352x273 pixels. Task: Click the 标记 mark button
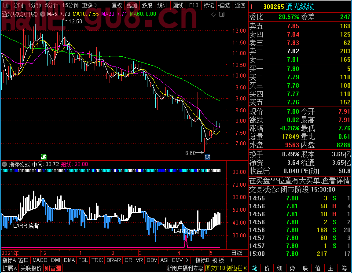tap(209, 5)
